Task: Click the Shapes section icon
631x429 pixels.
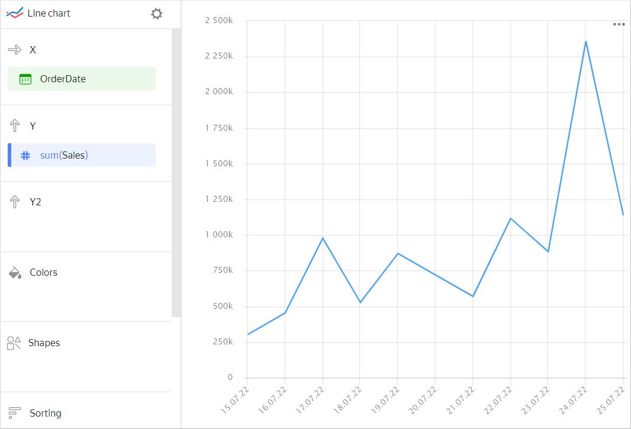Action: coord(14,343)
